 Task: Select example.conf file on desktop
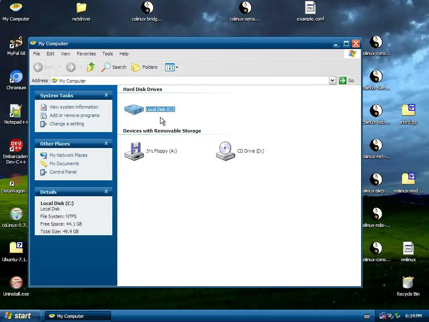[310, 11]
